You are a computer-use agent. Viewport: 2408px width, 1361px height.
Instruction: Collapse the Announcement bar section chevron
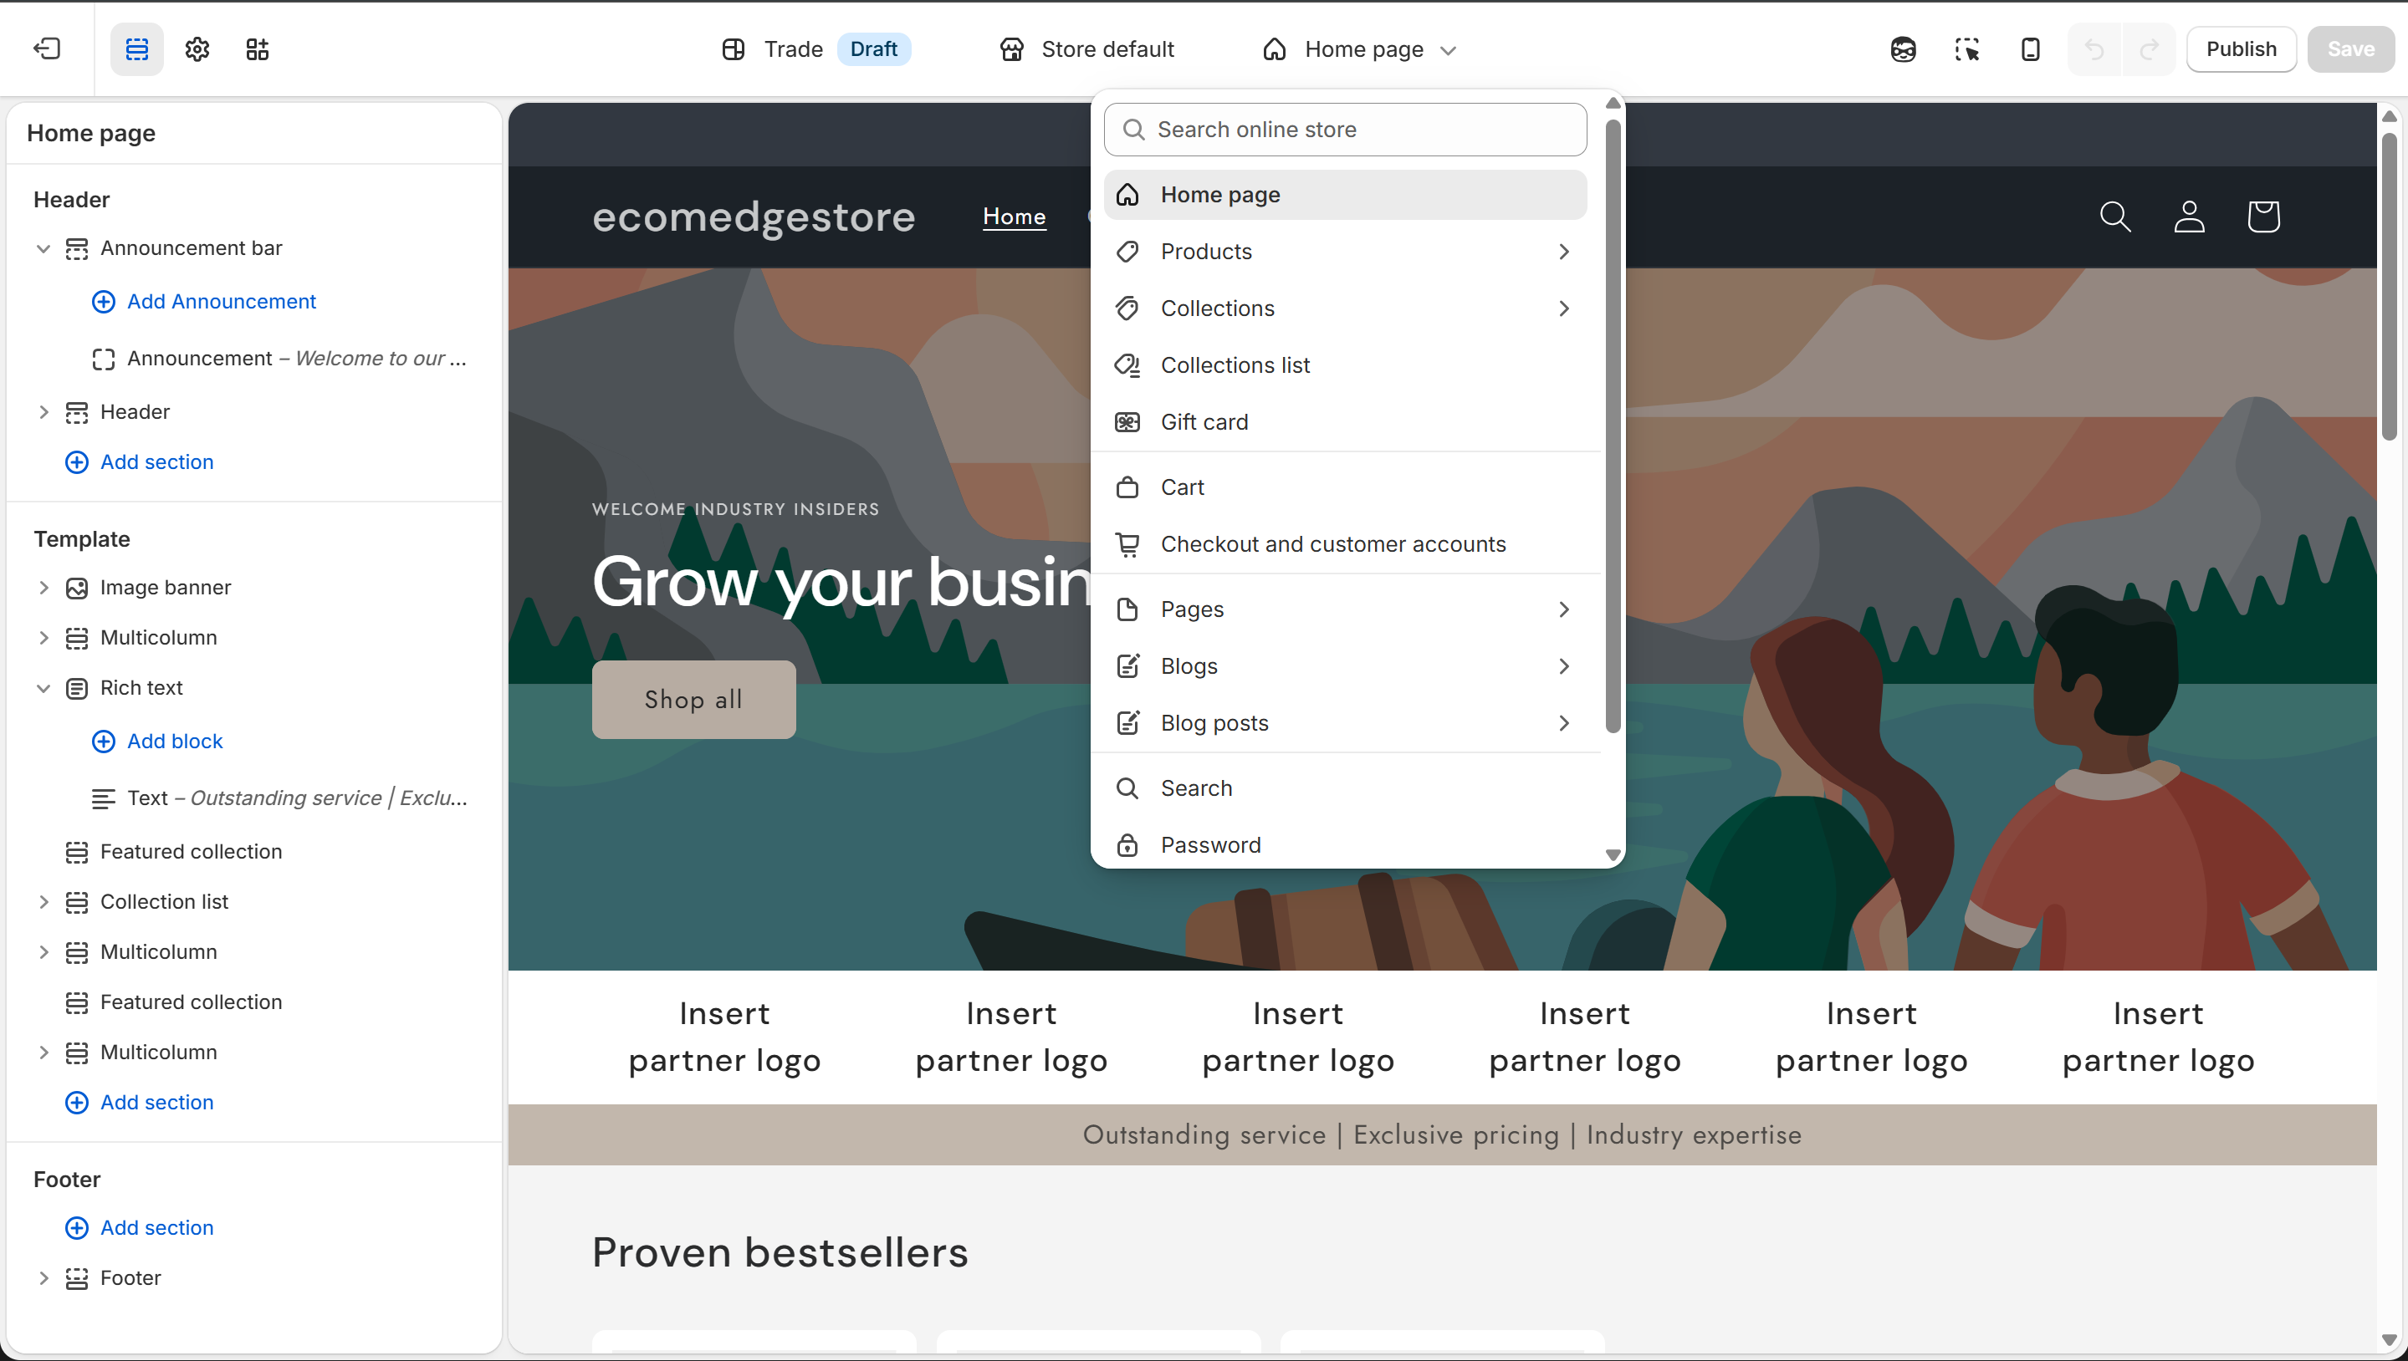coord(43,247)
